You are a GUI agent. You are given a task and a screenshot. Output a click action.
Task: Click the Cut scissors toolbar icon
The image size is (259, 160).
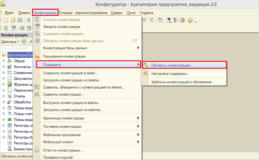pyautogui.click(x=29, y=20)
